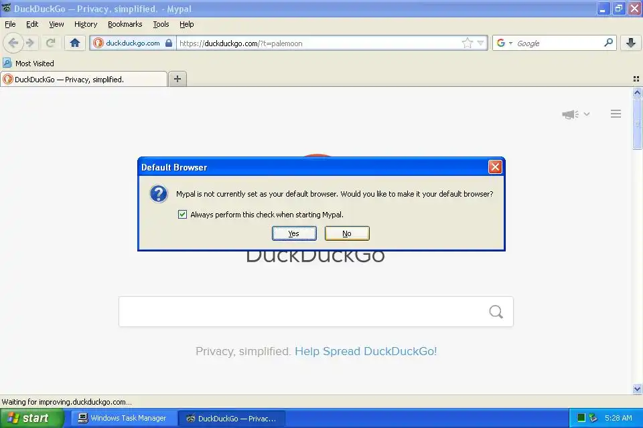643x428 pixels.
Task: Open the View menu
Action: (56, 24)
